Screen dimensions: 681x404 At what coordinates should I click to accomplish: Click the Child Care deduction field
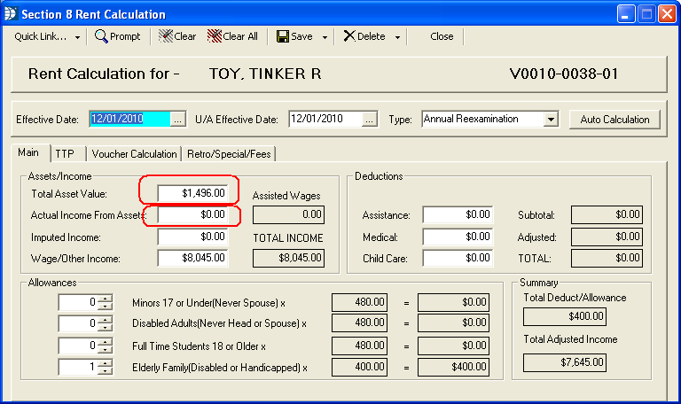pos(458,258)
